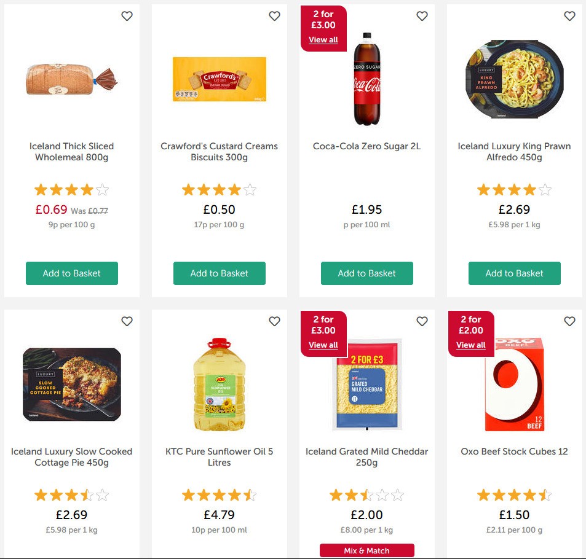Toggle the wishlist heart on King Prawn Alfredo

tap(569, 17)
